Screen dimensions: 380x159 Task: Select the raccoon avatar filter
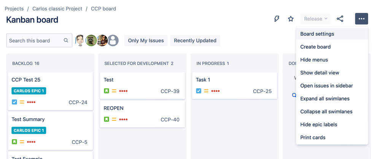coord(91,40)
